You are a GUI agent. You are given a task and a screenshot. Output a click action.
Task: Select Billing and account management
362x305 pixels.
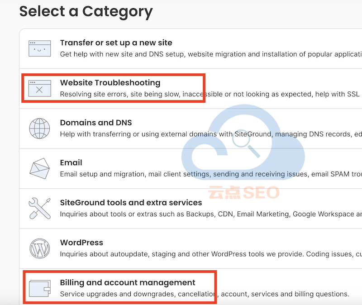(128, 282)
